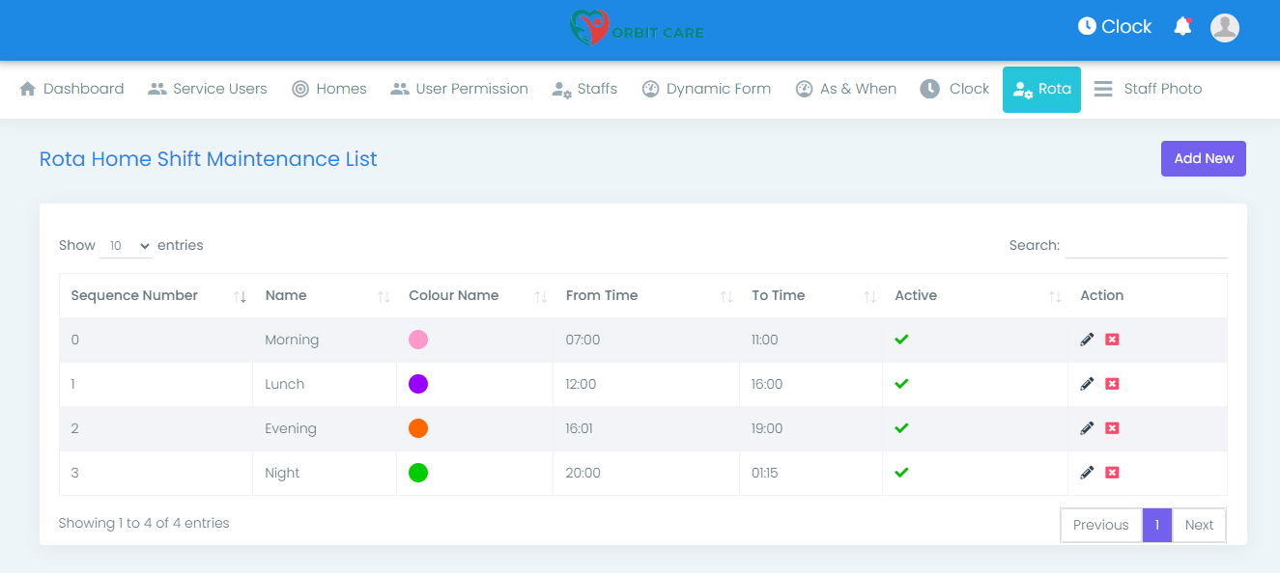Open notifications bell icon
Screen dimensions: 1280x573
tap(1182, 27)
